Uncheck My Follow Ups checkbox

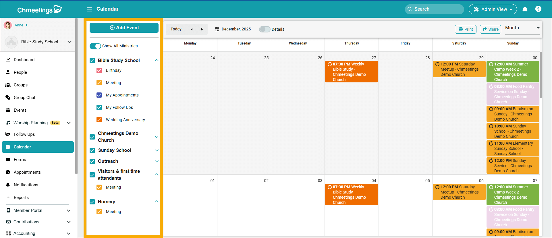99,107
